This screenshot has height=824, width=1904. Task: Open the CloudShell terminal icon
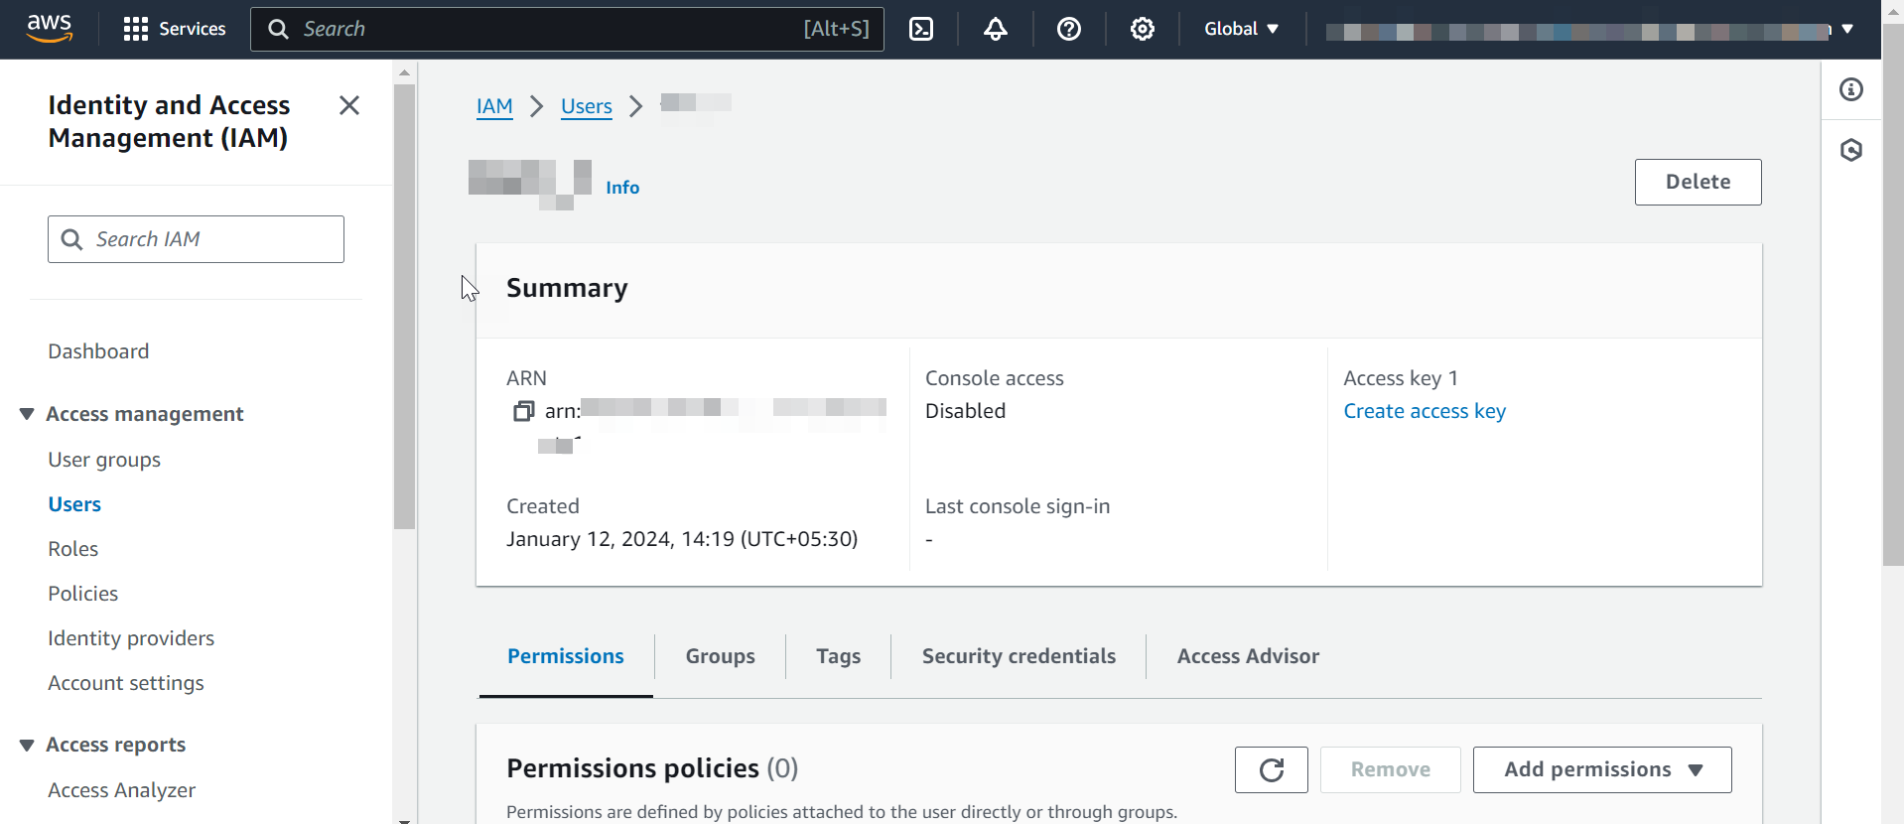pos(921,29)
